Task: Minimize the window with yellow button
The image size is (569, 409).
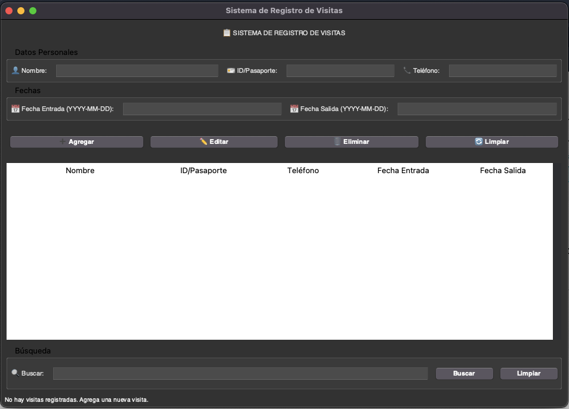Action: tap(21, 11)
